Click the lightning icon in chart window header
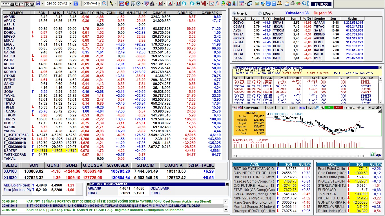Screen dimensions: 385x216 click(322, 108)
